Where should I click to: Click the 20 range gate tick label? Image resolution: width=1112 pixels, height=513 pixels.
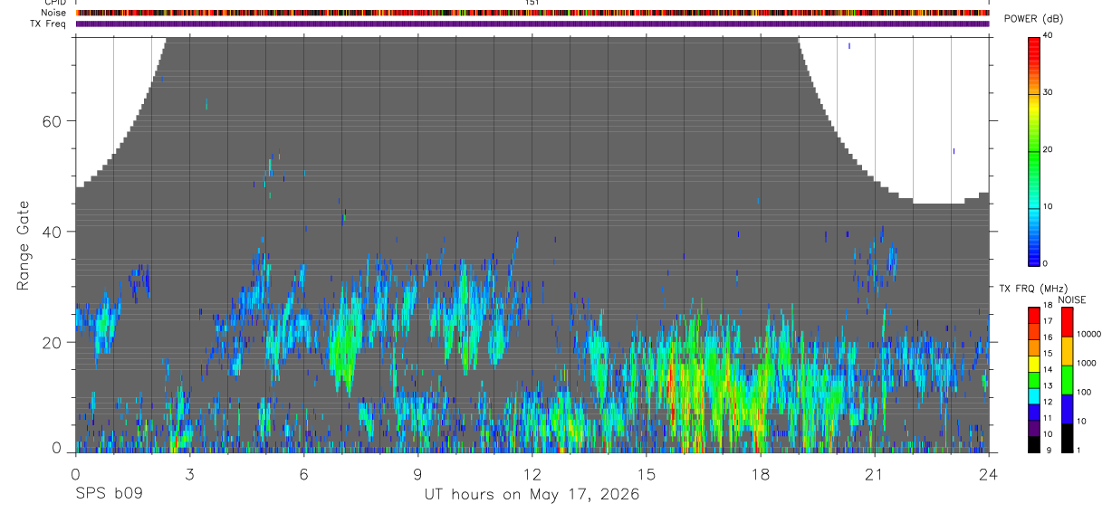pos(53,342)
